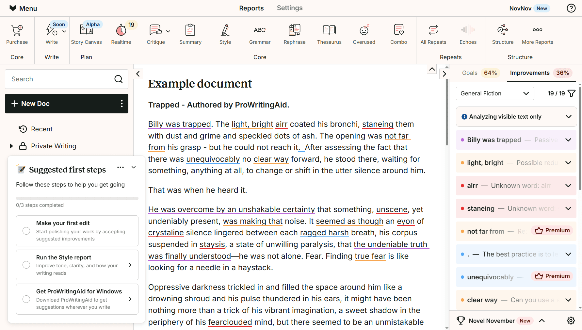Open General Fiction style dropdown
The image size is (582, 330).
(495, 93)
